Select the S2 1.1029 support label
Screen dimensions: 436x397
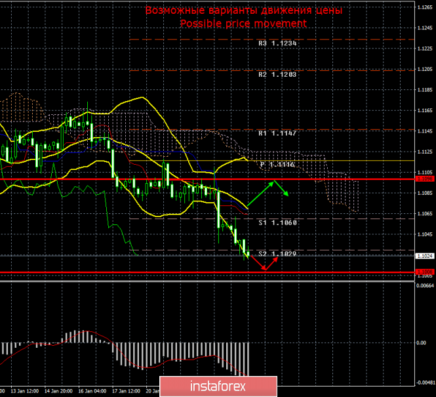(277, 253)
